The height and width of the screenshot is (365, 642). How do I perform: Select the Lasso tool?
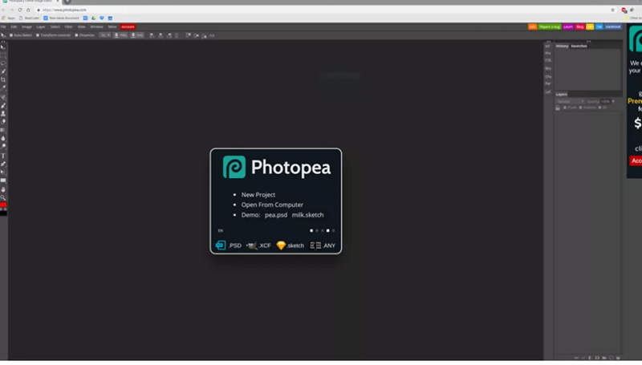(x=3, y=63)
